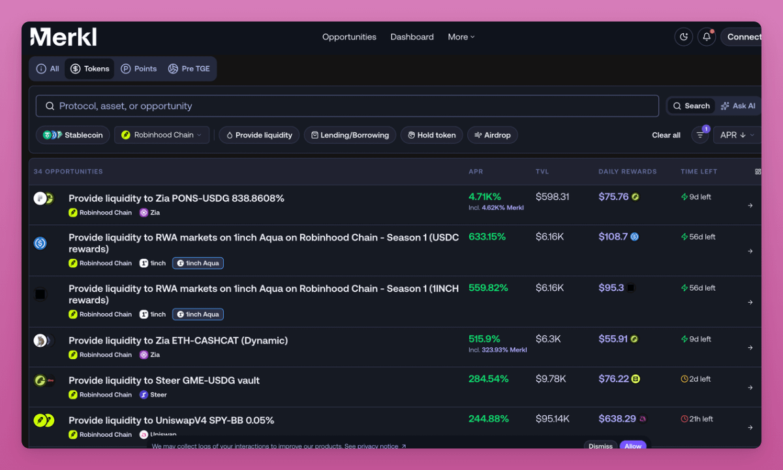Toggle dark mode moon icon
Viewport: 783px width, 470px height.
(x=684, y=37)
